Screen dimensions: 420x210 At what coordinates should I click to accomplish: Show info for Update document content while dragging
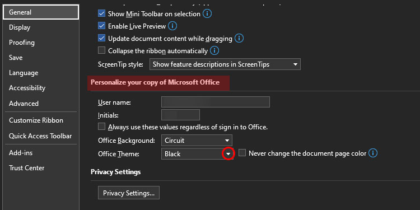click(239, 38)
